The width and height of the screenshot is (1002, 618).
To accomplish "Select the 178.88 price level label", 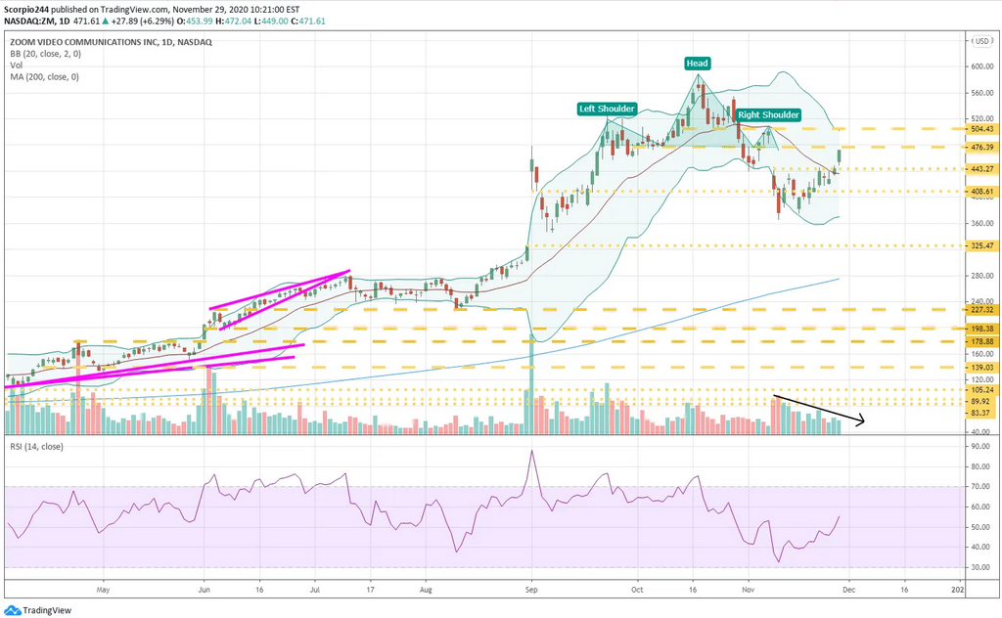I will [980, 342].
